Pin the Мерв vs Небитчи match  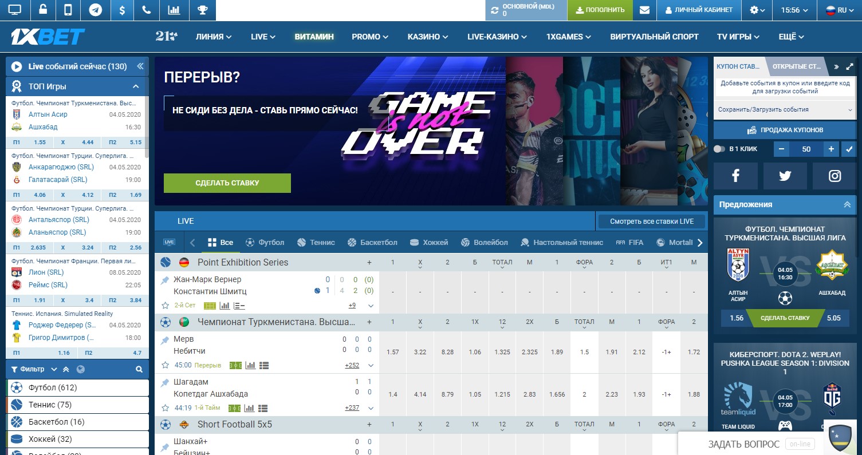click(165, 341)
